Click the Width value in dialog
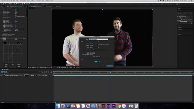Screen dimensions: 194x109 (91, 43)
